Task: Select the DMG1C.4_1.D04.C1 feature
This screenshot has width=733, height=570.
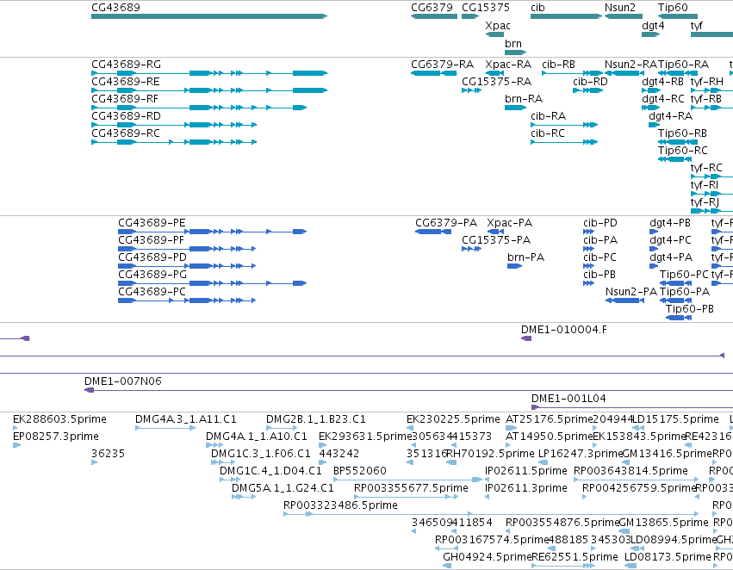Action: (x=230, y=480)
